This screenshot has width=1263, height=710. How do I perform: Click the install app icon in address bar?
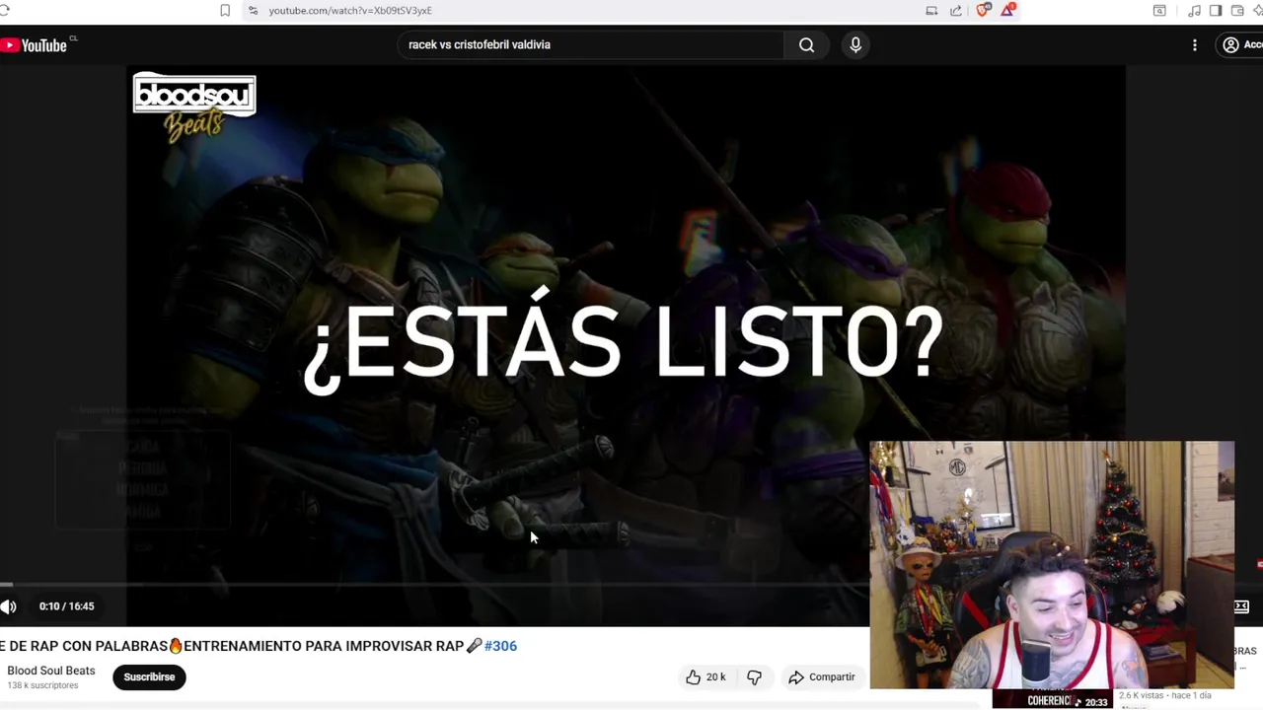931,10
